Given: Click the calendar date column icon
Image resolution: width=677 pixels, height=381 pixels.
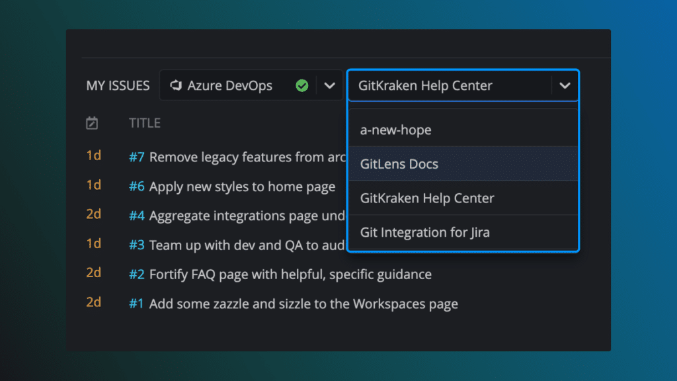Looking at the screenshot, I should 92,123.
